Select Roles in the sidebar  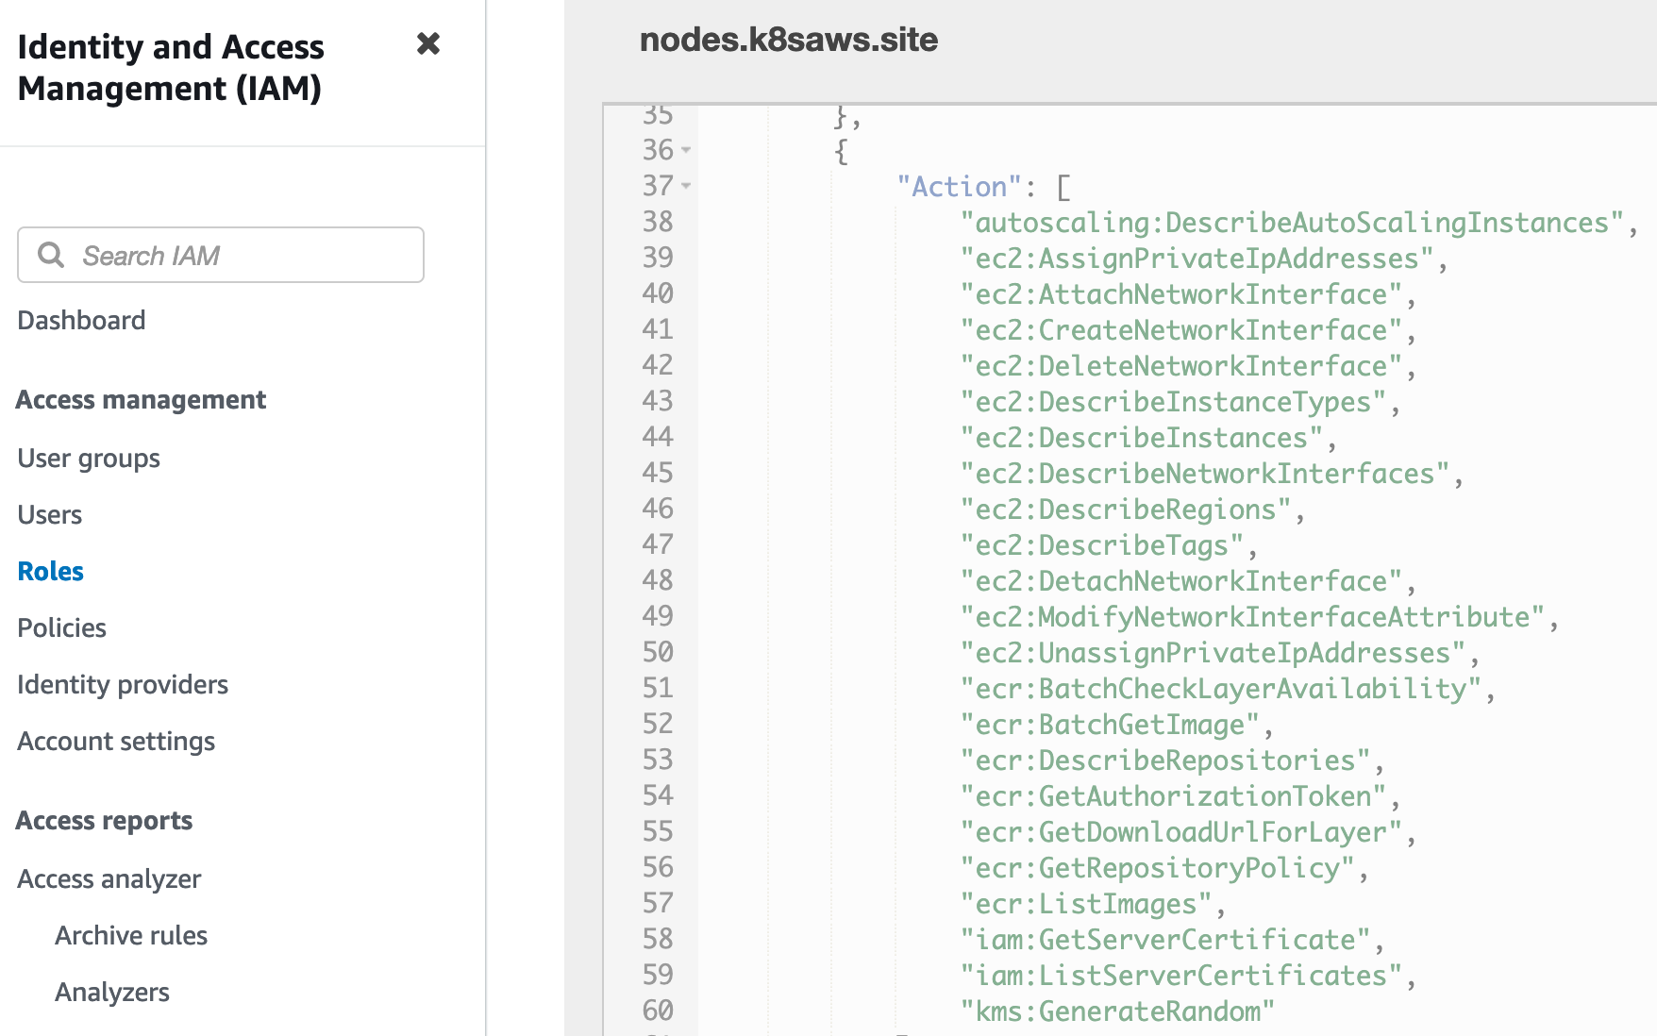[x=51, y=572]
